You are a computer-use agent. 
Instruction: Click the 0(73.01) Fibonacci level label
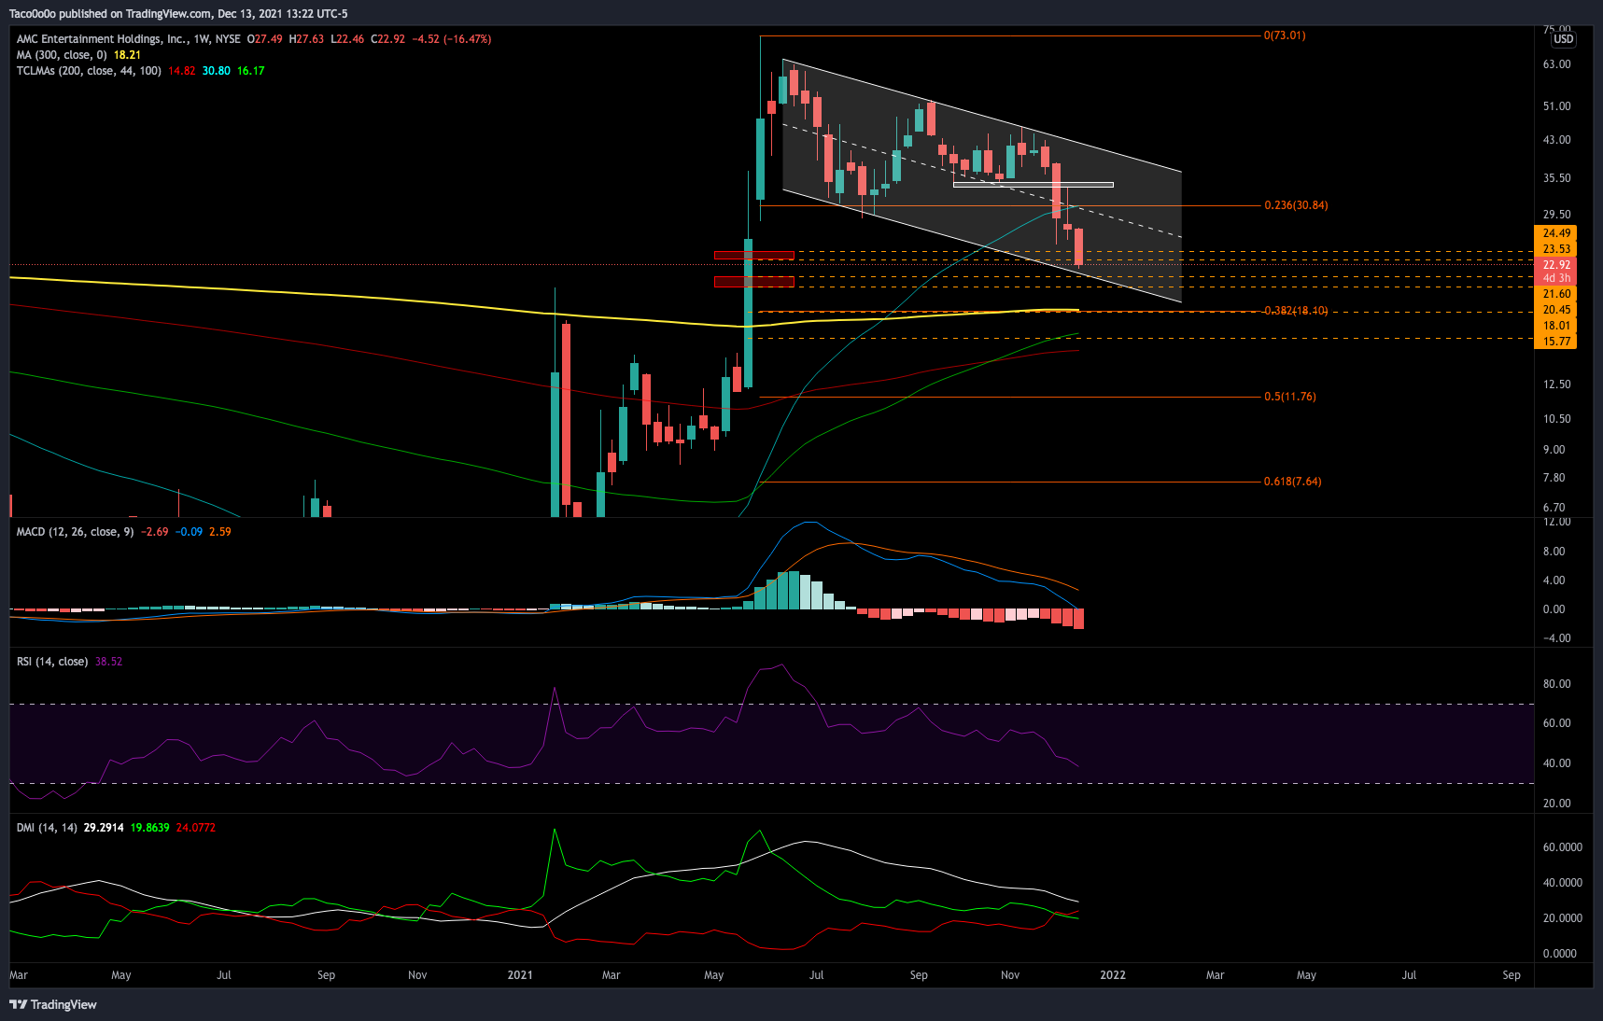(1285, 35)
